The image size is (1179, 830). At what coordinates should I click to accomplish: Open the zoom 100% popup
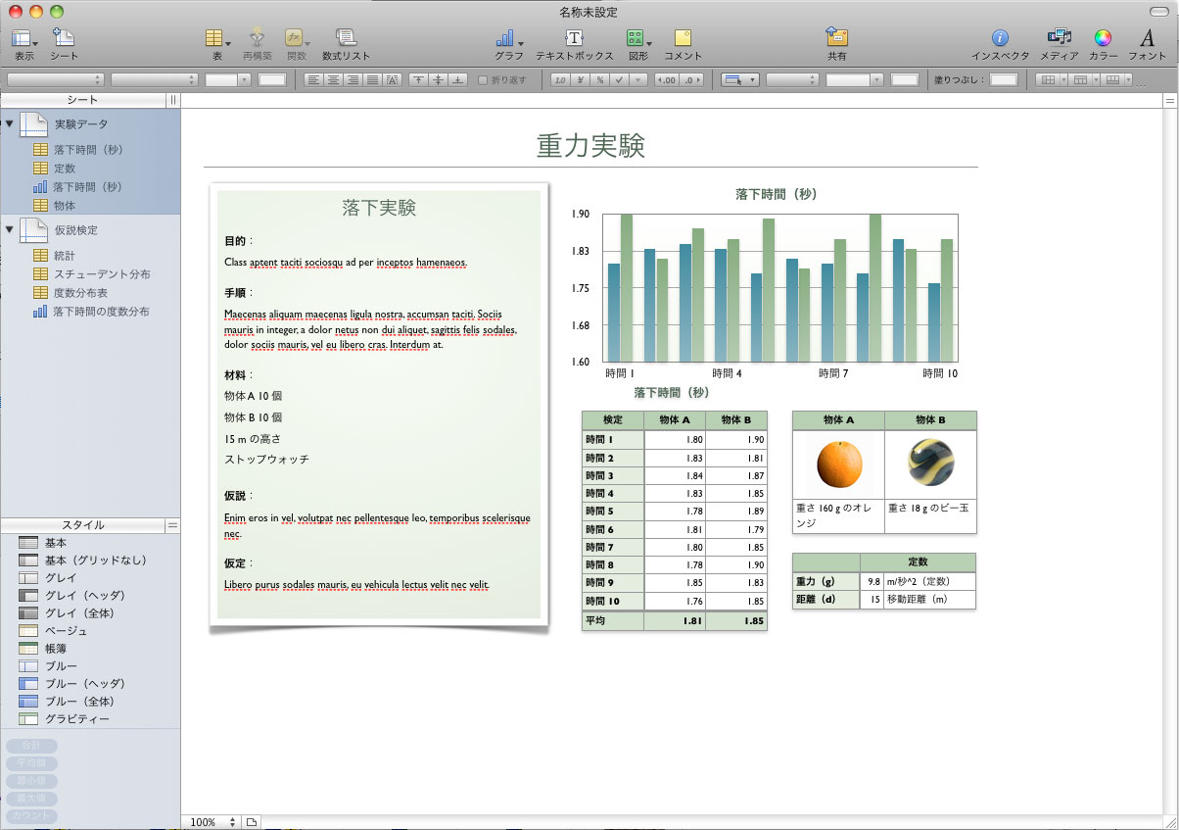tap(213, 822)
